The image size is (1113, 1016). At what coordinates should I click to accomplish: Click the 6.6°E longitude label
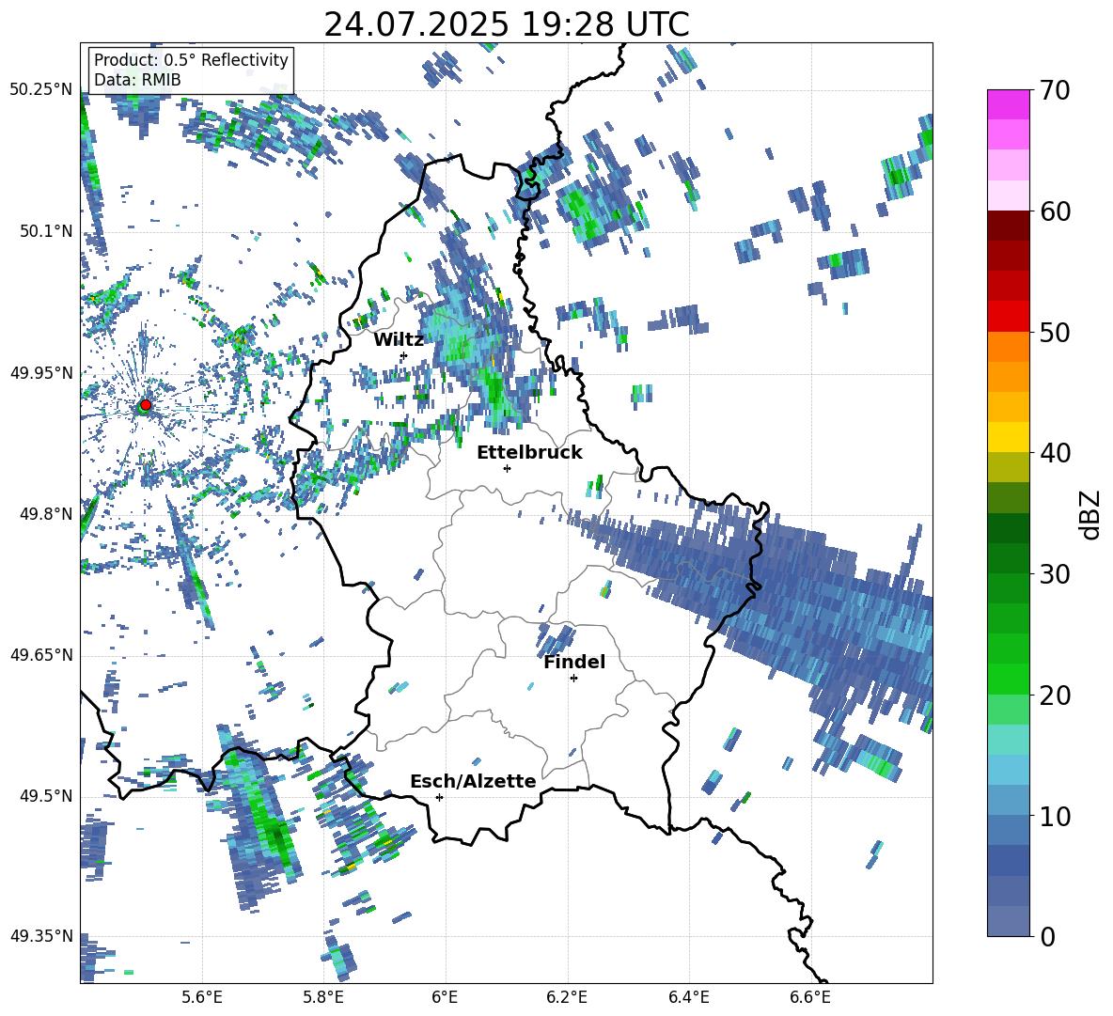pos(810,997)
